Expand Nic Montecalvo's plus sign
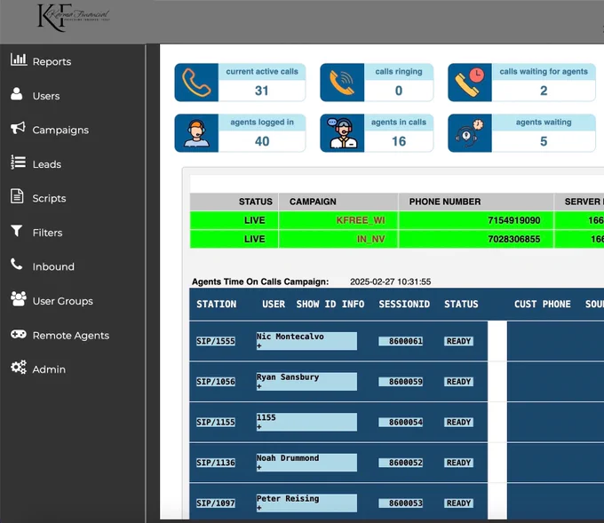Viewport: 604px width, 523px height. pos(259,345)
